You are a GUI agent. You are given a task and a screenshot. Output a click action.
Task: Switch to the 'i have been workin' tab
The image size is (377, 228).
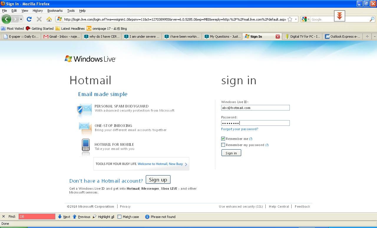182,37
